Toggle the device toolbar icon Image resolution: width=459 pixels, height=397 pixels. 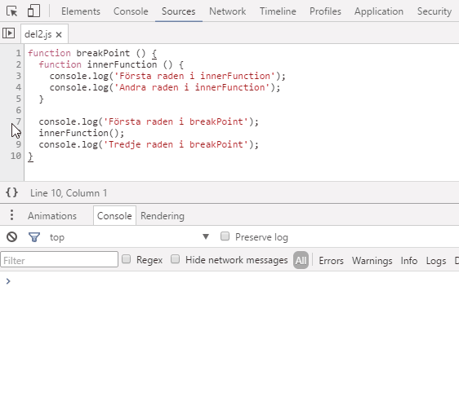[x=33, y=11]
